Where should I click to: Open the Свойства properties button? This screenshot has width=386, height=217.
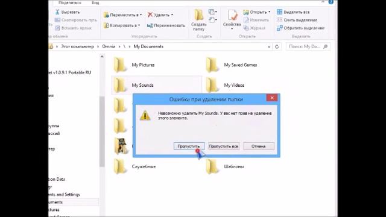(232, 20)
